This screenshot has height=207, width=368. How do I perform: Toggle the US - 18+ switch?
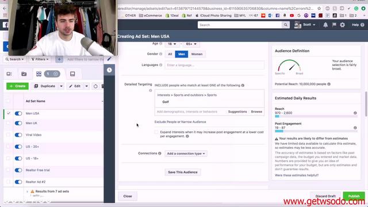click(18, 159)
